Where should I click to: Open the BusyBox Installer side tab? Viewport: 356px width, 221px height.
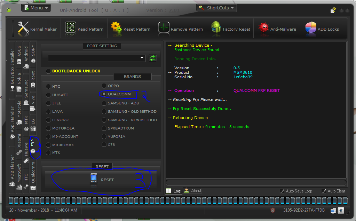[x=12, y=70]
